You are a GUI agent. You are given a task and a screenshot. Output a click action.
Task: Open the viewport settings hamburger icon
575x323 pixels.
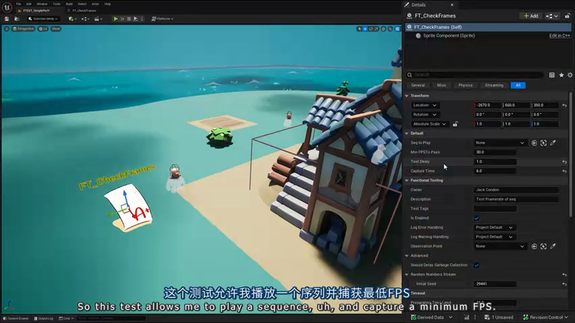point(7,29)
